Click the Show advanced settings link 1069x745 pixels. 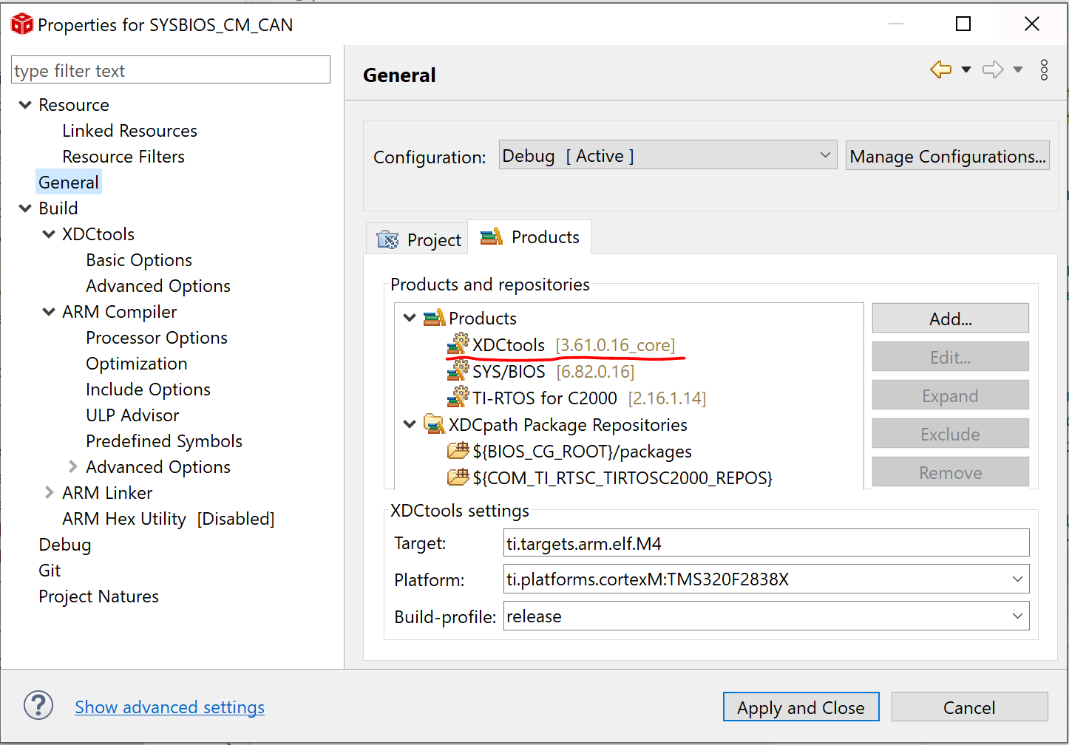(x=169, y=707)
